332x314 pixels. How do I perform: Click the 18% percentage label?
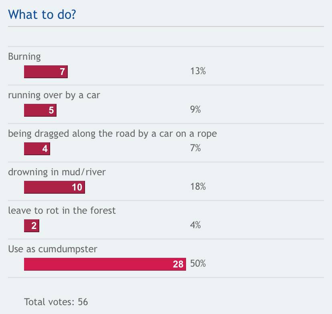pyautogui.click(x=198, y=186)
